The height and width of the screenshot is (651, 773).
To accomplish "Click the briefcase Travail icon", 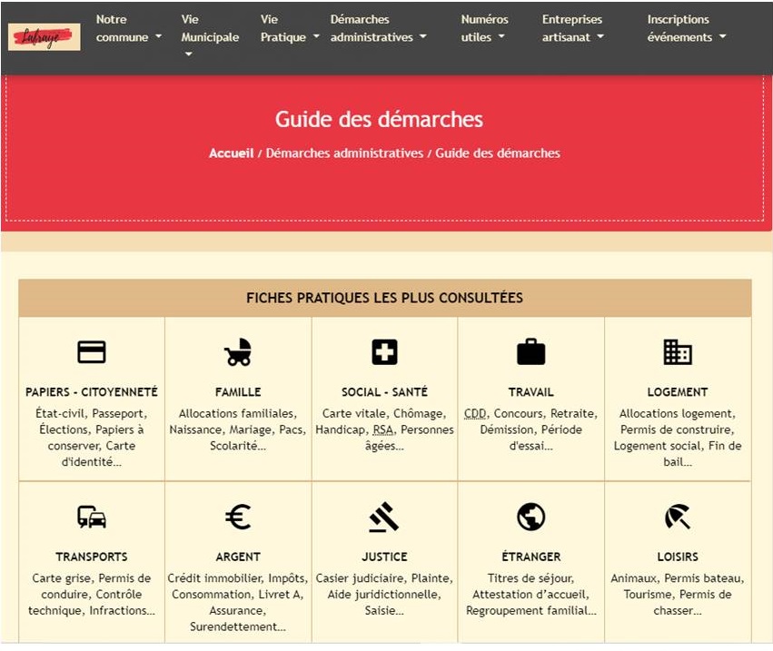I will (530, 352).
